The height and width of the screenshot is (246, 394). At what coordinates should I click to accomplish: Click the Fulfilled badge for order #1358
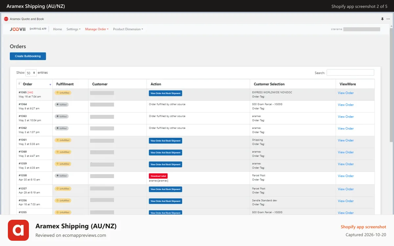(61, 175)
